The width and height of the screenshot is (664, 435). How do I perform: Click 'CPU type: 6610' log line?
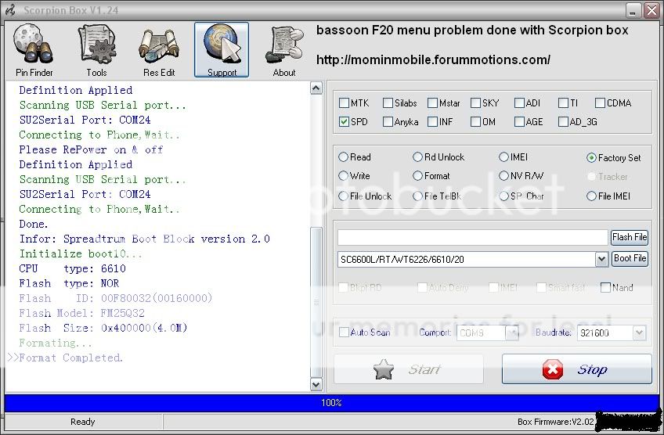tap(72, 268)
